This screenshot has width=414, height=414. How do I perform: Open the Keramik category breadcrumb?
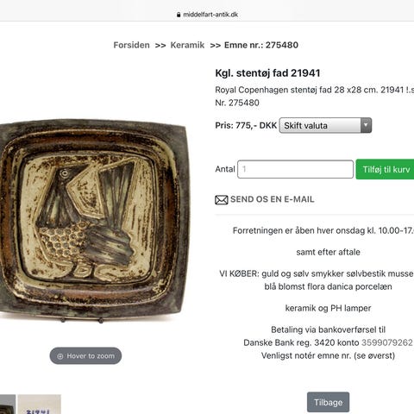187,45
